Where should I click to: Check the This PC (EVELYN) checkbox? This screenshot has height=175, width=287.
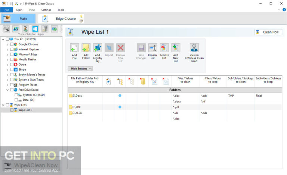point(7,39)
